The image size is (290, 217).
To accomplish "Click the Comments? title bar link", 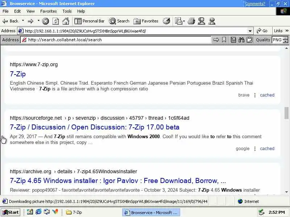I will (x=255, y=4).
